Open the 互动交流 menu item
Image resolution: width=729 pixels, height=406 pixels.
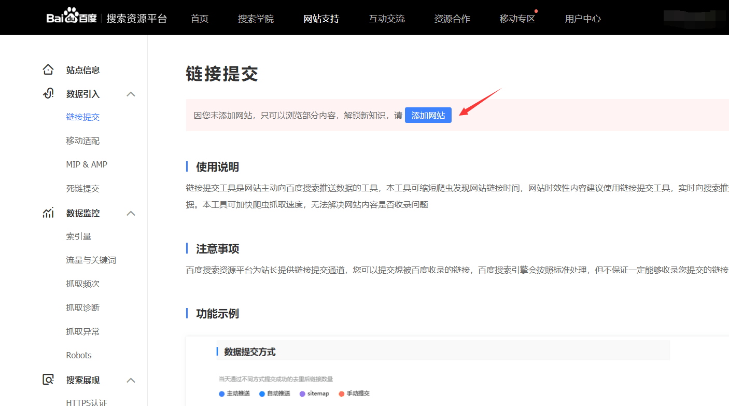click(x=386, y=18)
